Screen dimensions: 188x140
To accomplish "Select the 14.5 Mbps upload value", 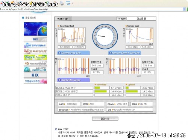I will pos(148,91).
